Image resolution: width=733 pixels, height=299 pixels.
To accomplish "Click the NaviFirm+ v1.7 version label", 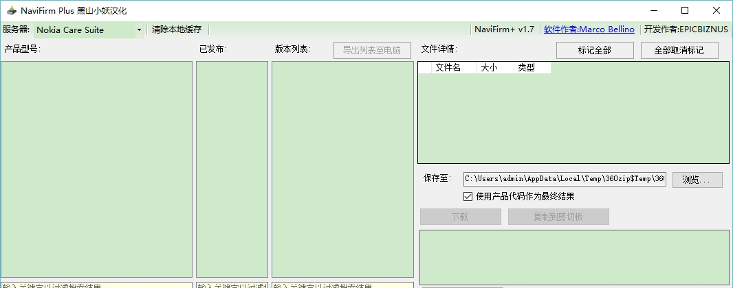I will (x=504, y=29).
